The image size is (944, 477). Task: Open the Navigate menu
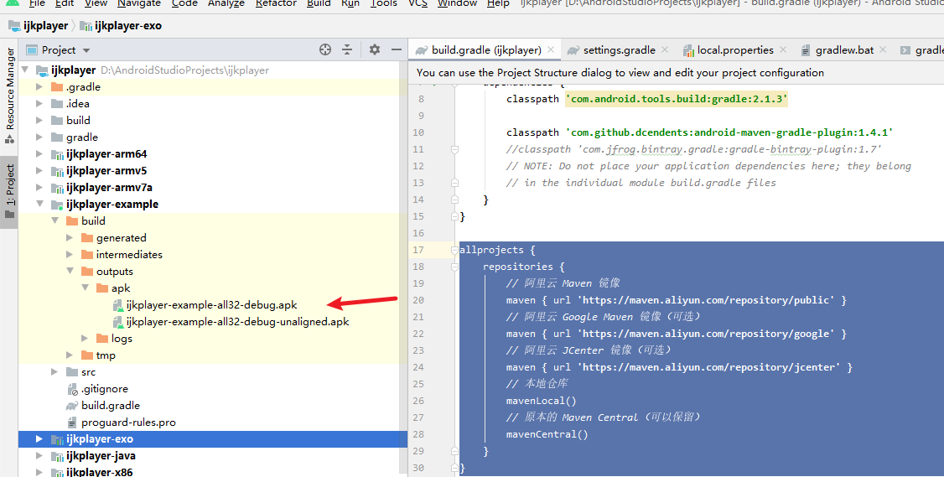[138, 3]
